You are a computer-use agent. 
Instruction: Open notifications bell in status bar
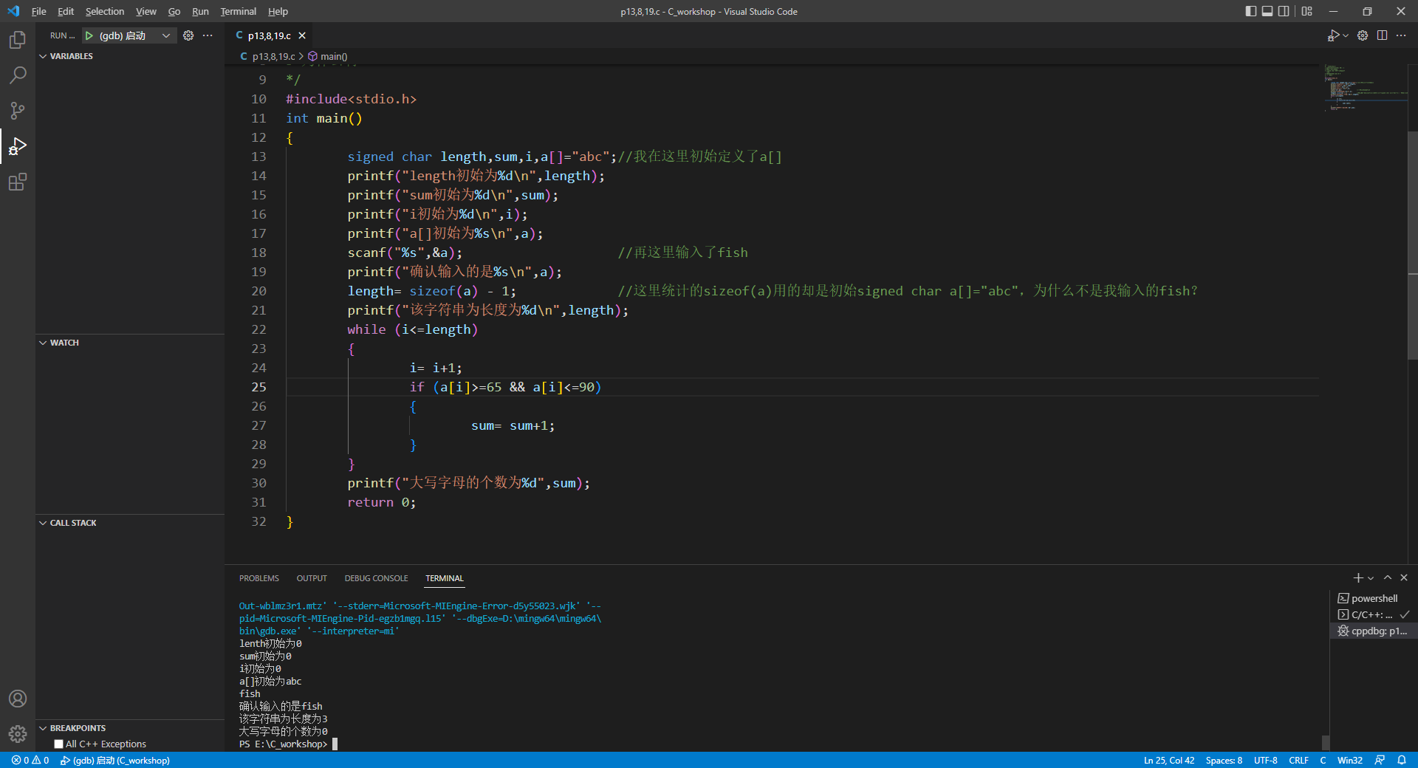click(x=1401, y=760)
